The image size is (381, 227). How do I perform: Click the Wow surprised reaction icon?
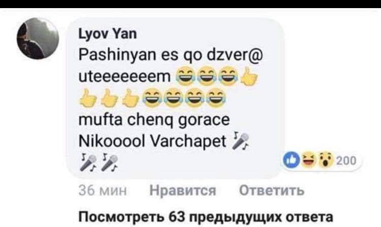[325, 160]
